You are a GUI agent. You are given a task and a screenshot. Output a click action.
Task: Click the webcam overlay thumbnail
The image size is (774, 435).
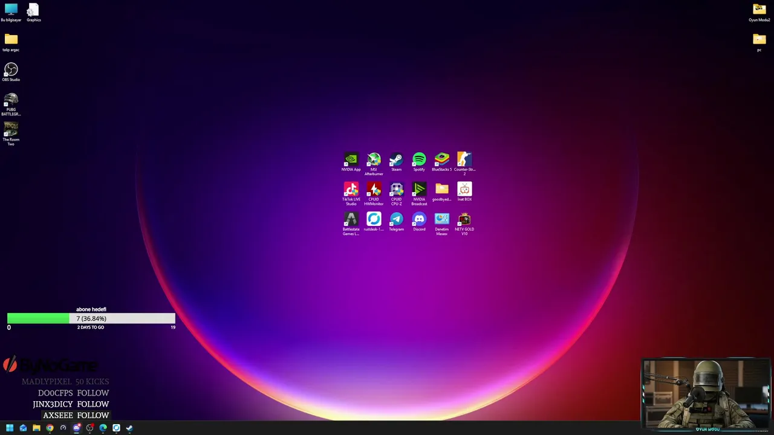pyautogui.click(x=706, y=394)
